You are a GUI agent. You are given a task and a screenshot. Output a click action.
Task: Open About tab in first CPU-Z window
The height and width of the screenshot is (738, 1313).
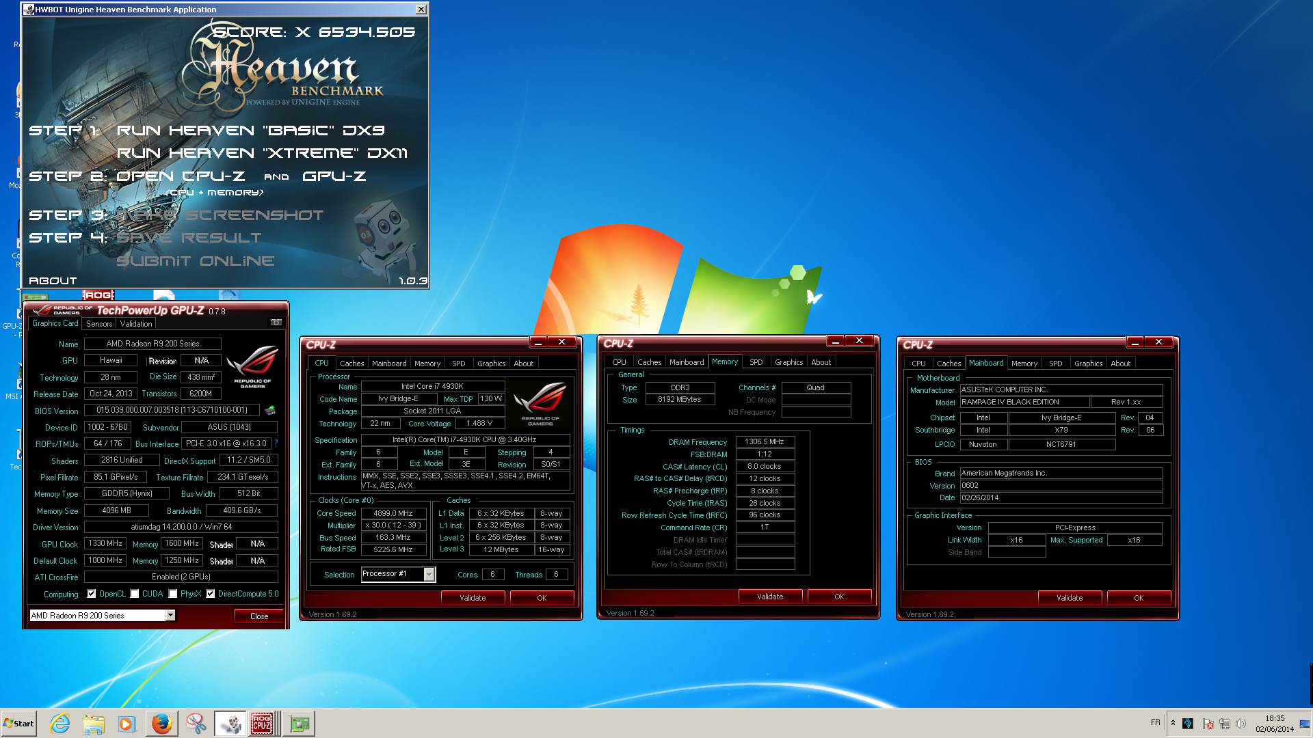pyautogui.click(x=524, y=364)
